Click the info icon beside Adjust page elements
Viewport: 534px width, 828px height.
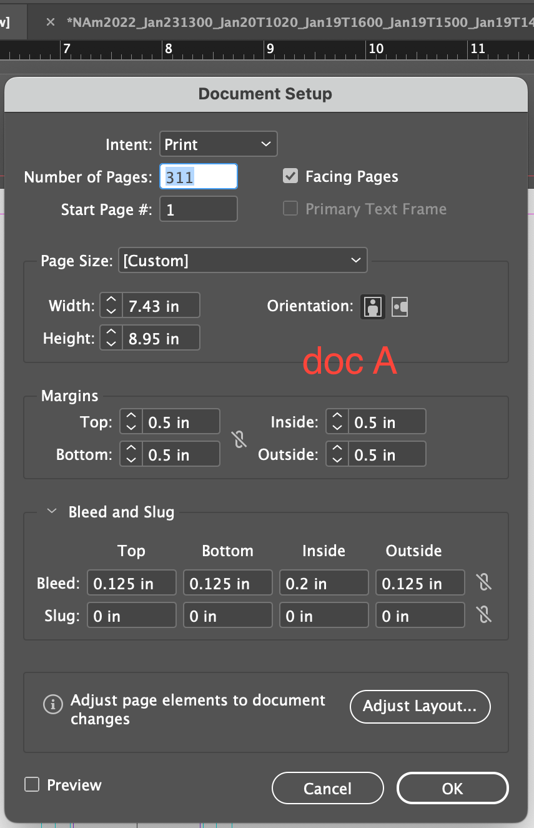coord(53,705)
